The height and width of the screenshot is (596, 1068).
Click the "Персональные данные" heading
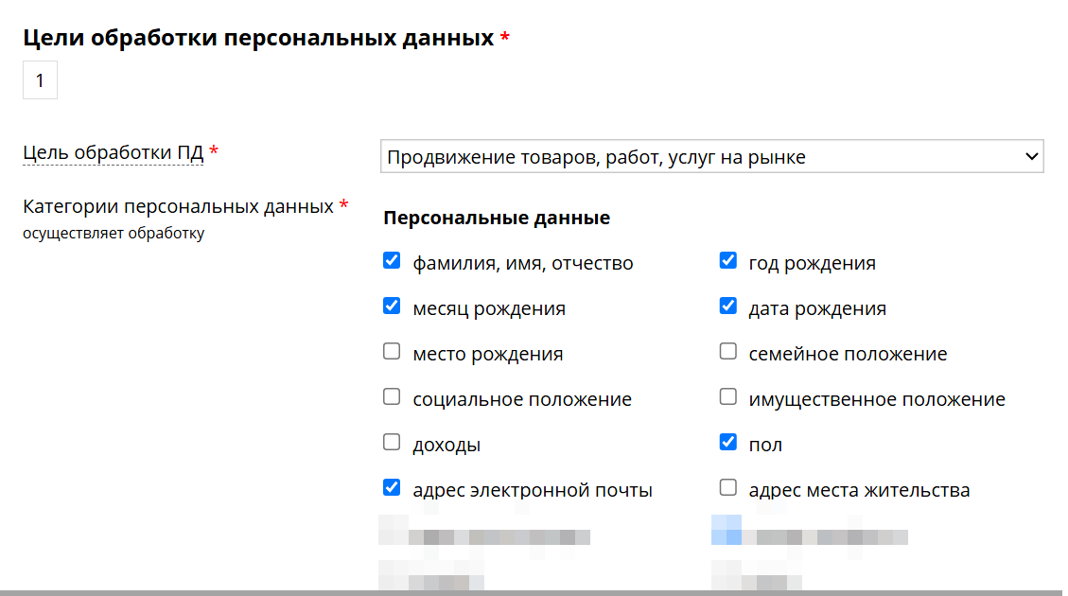[495, 218]
